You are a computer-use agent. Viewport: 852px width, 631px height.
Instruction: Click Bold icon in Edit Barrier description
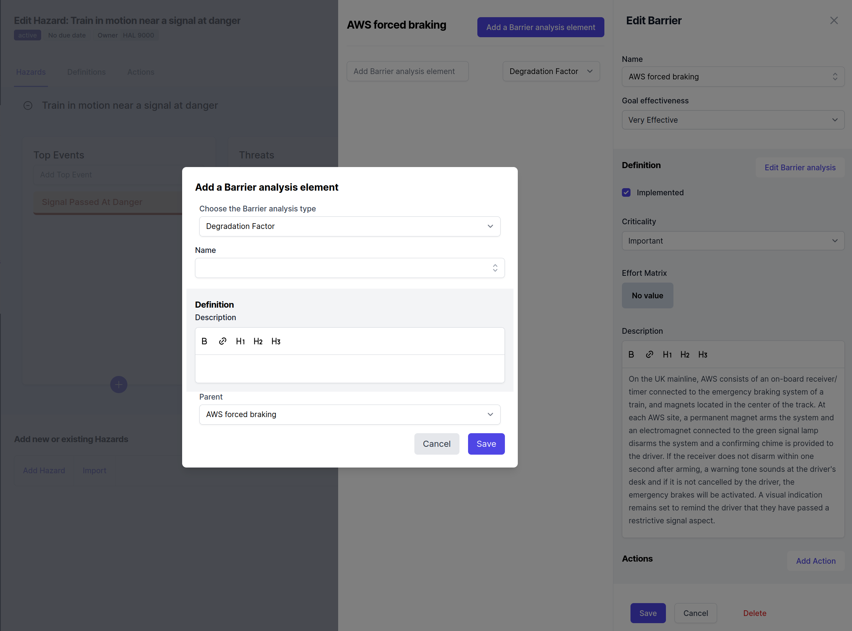(x=631, y=355)
